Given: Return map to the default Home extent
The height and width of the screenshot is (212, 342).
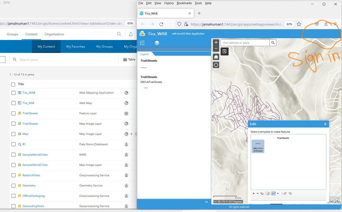Looking at the screenshot, I should (x=216, y=57).
